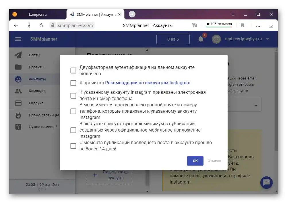Click the SMMplanner tab favicon
Viewport: 287px width, 203px height.
click(x=72, y=14)
